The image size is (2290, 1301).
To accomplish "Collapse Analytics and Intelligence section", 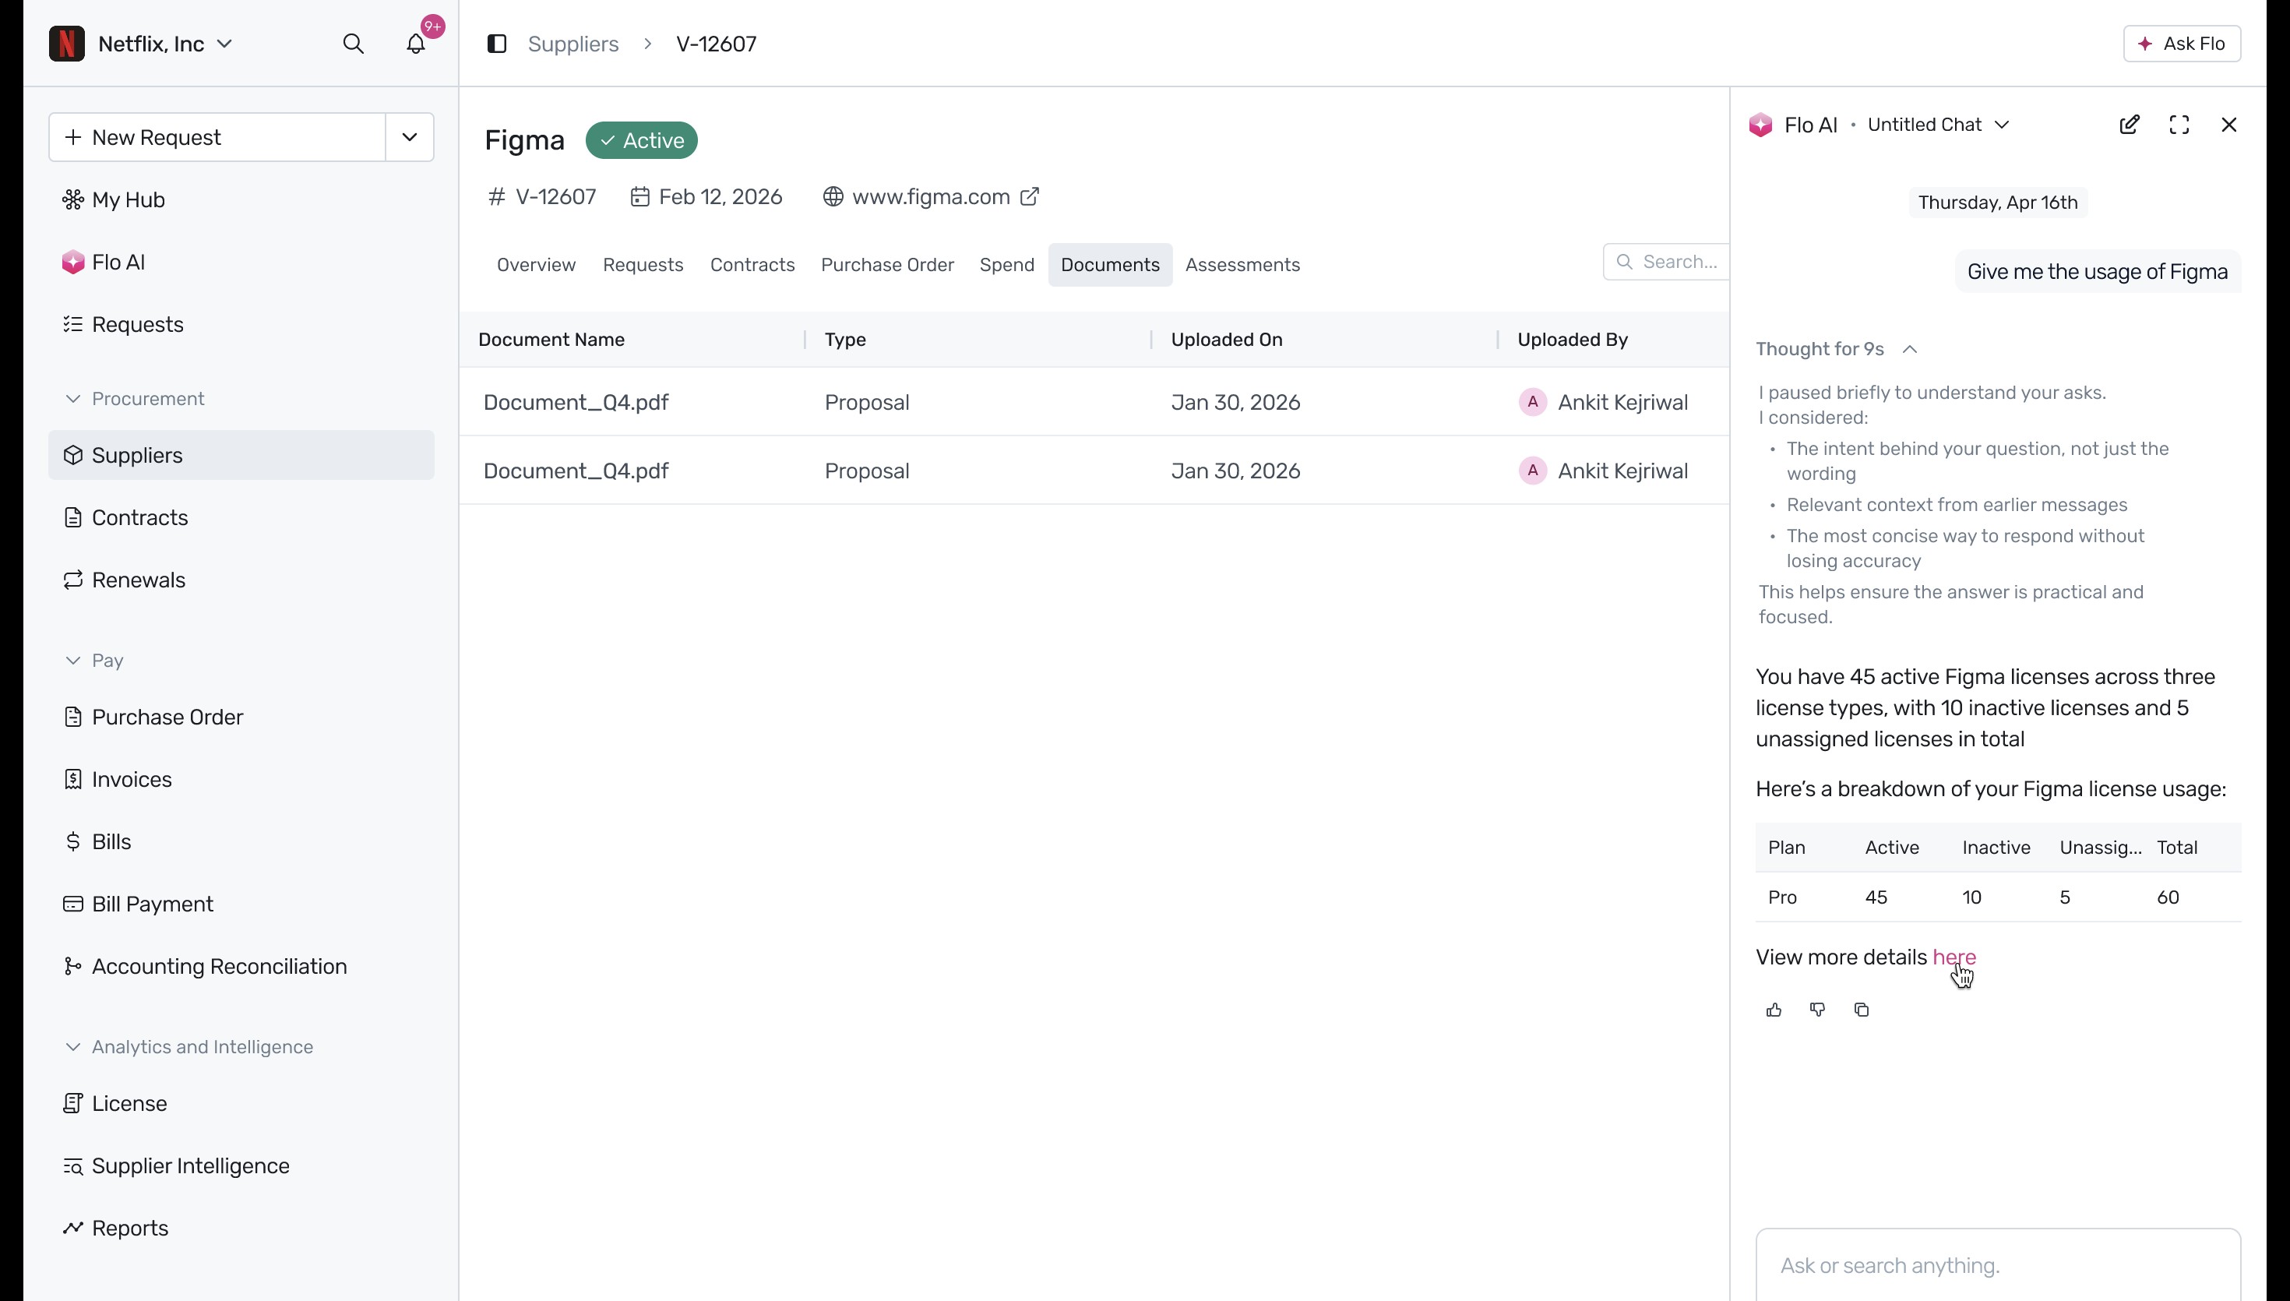I will click(x=189, y=1046).
